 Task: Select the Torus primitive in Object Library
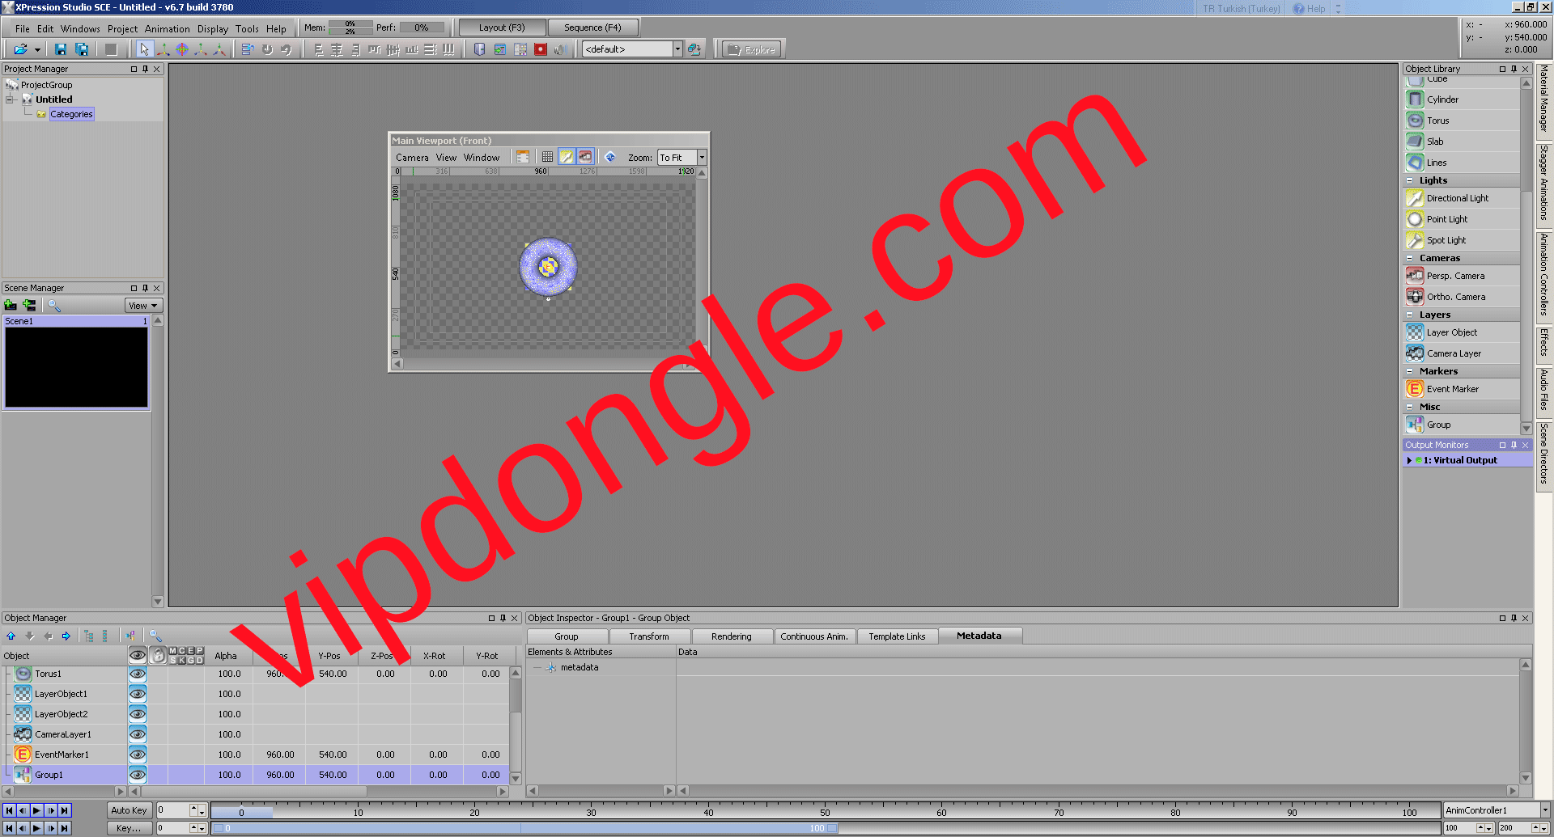[x=1462, y=120]
